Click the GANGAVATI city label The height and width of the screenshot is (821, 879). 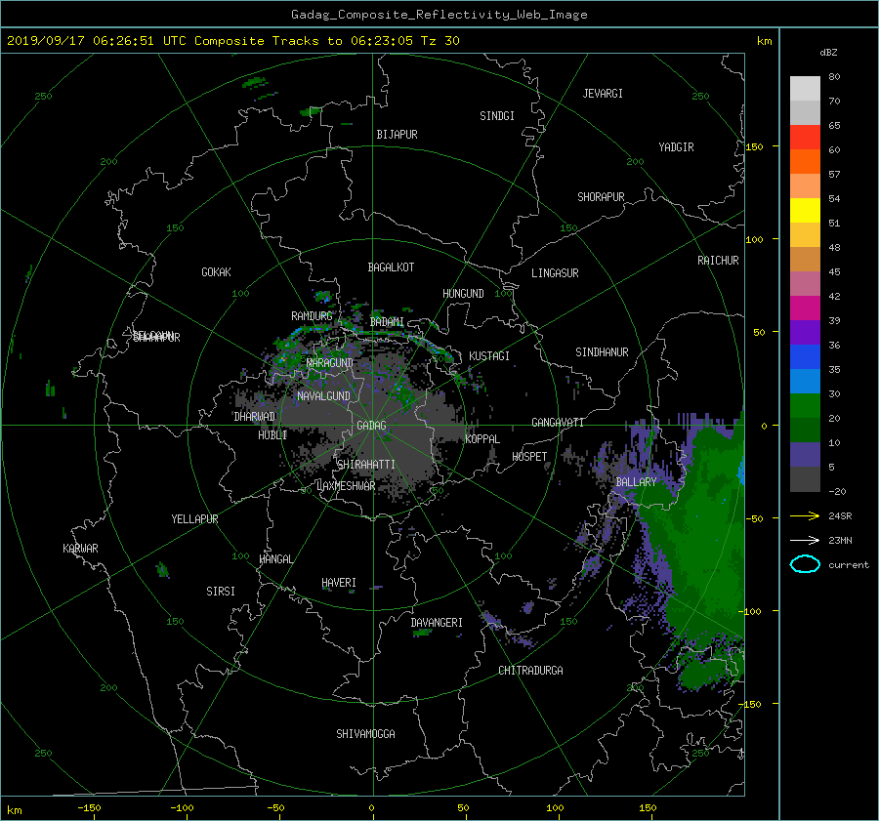point(558,423)
